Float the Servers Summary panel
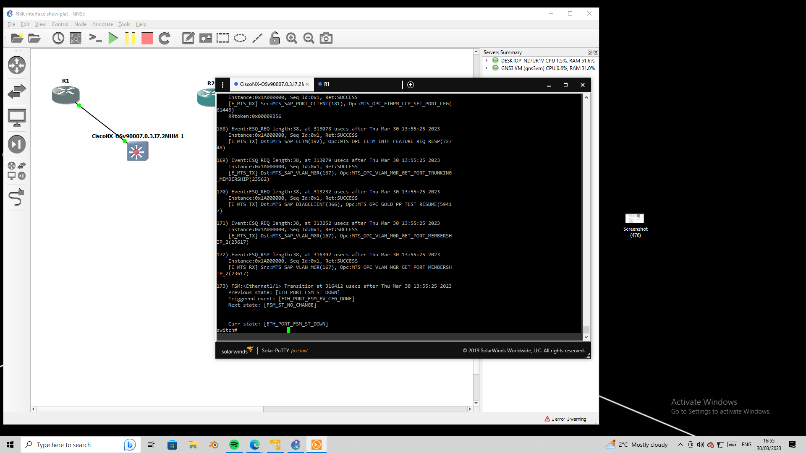The height and width of the screenshot is (453, 806). tap(591, 52)
